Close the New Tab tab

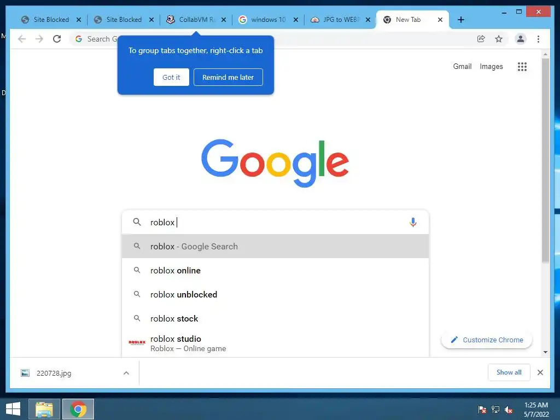click(440, 20)
